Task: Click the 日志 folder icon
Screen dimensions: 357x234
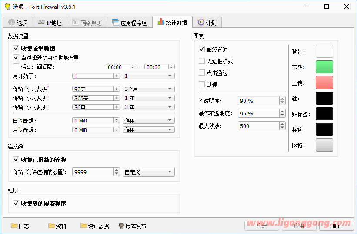Action: pos(14,226)
